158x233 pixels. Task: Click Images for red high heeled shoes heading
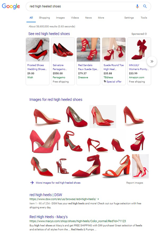56,100
